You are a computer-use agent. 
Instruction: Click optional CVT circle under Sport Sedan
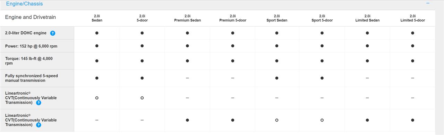(277, 120)
